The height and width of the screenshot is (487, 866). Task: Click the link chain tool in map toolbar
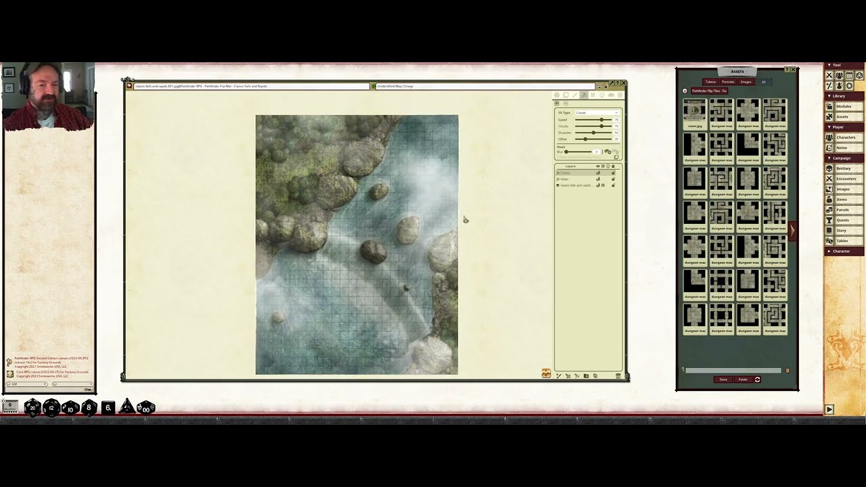(611, 95)
